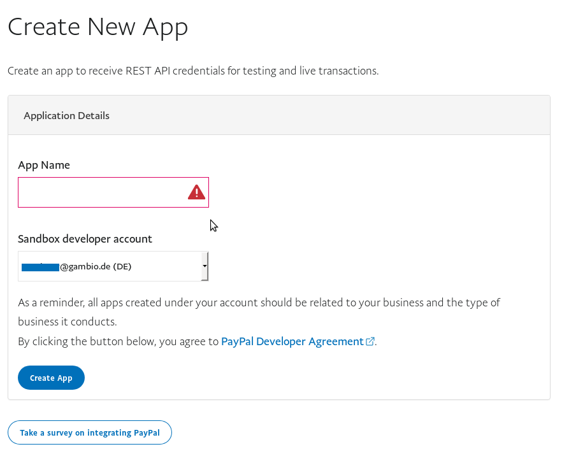Click the word 'App' in the page heading
This screenshot has height=463, width=562.
click(x=165, y=27)
